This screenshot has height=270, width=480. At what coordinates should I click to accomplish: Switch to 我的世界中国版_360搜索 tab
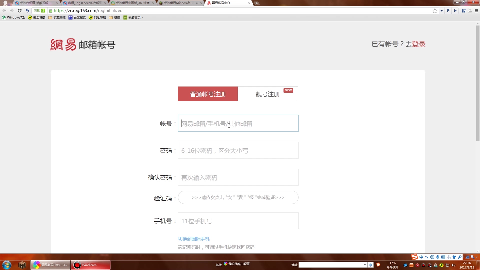pos(132,3)
